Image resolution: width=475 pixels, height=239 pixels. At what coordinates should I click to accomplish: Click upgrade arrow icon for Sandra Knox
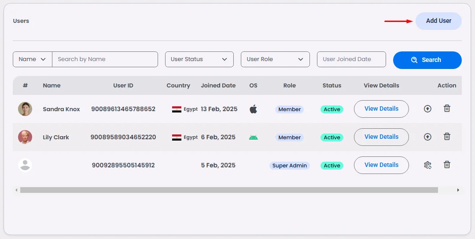[427, 109]
